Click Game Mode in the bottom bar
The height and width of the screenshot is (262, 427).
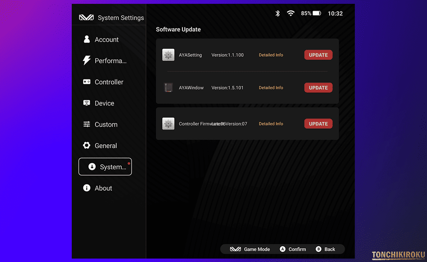(250, 249)
